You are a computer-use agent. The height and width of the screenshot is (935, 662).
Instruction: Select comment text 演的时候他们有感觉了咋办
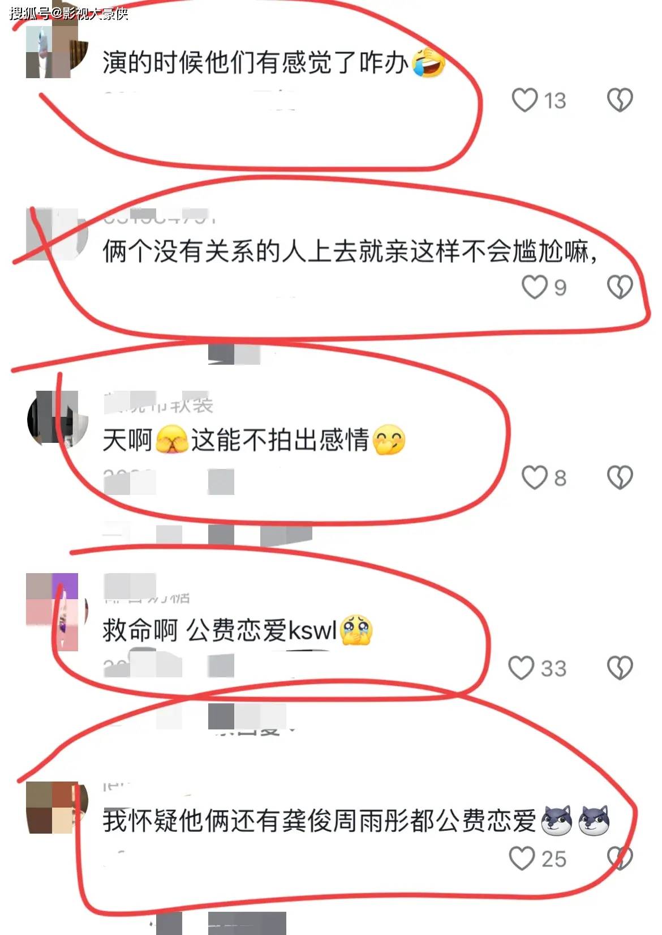255,62
